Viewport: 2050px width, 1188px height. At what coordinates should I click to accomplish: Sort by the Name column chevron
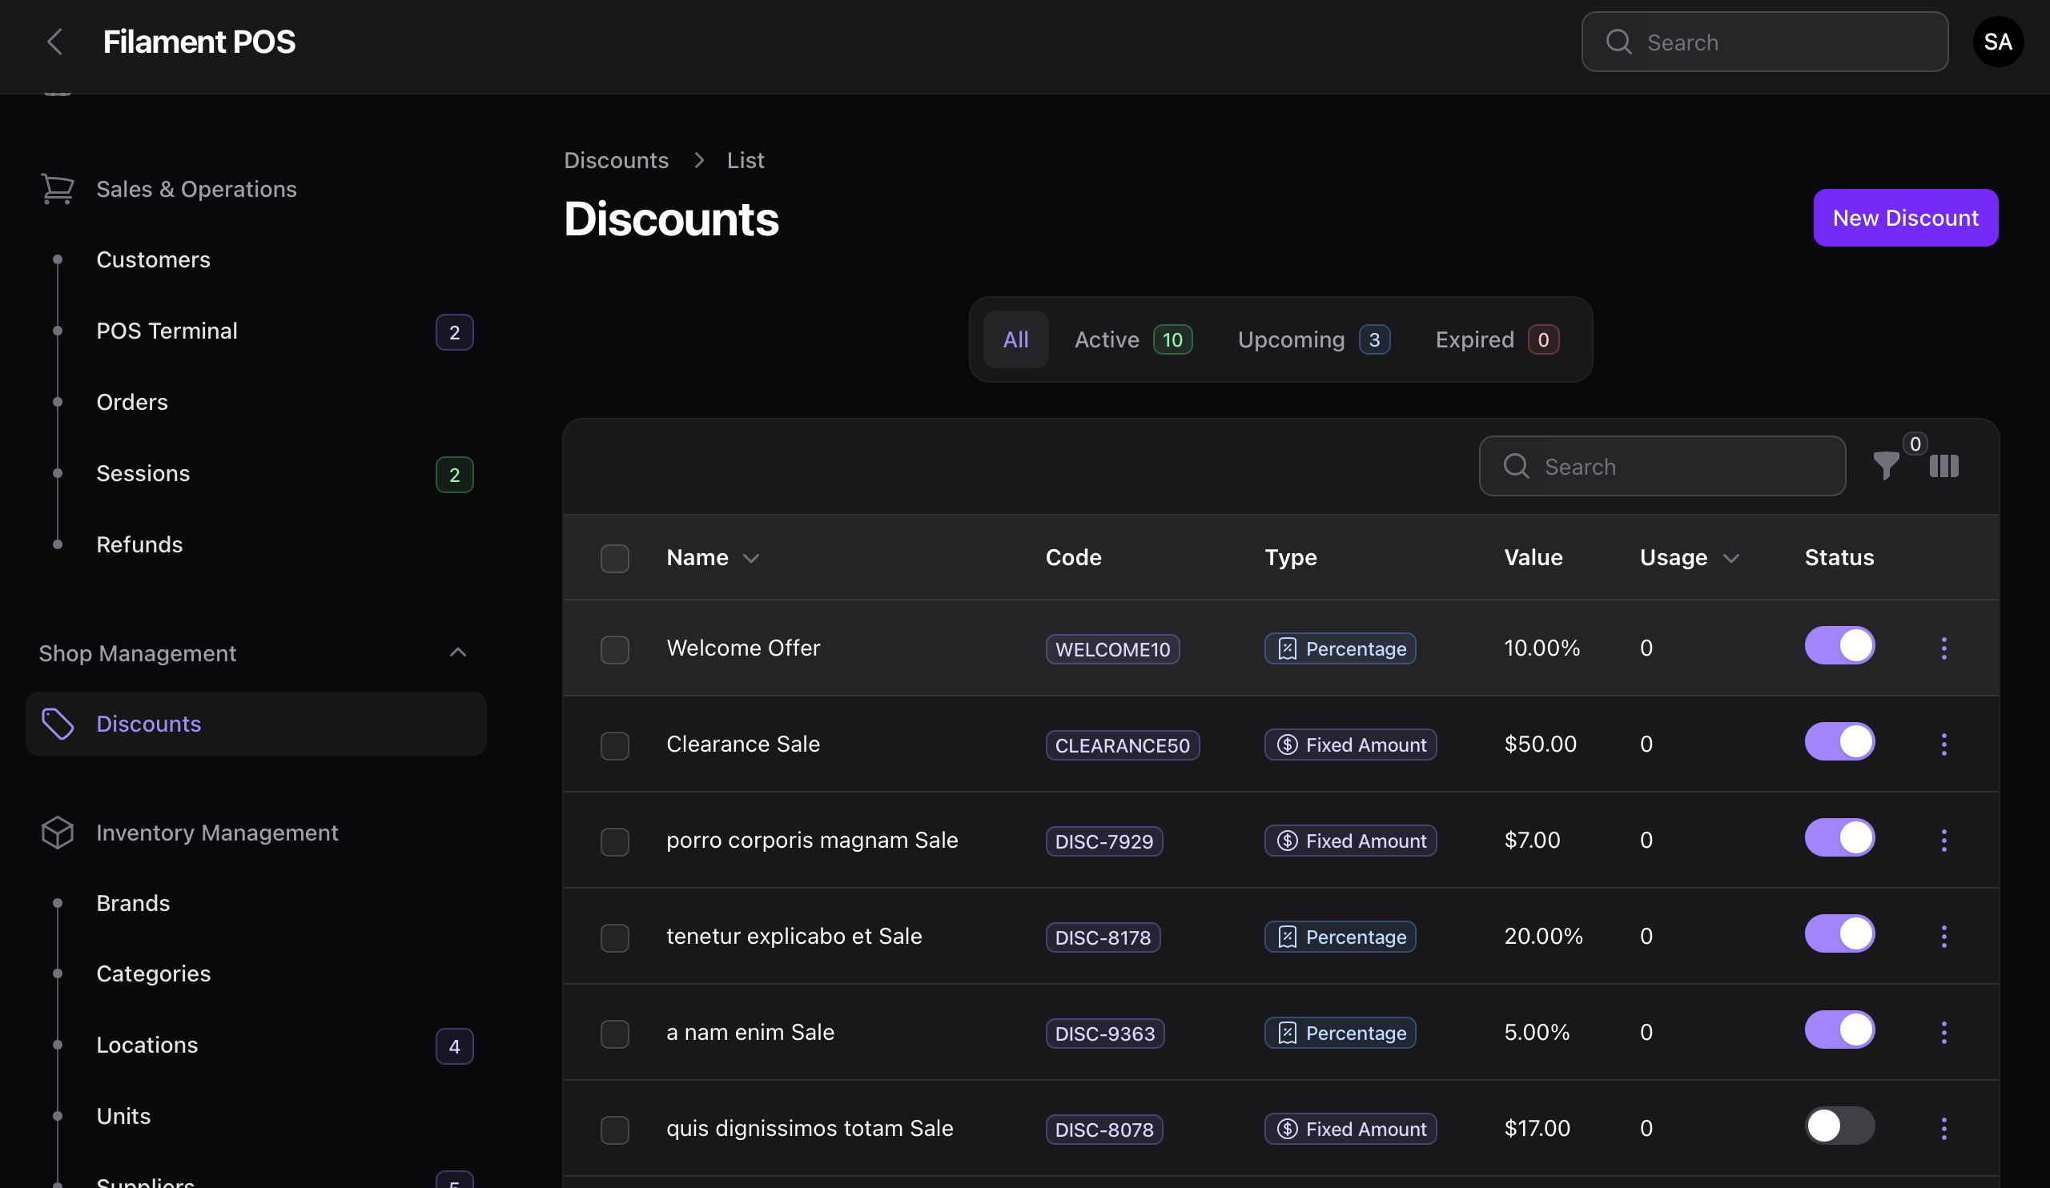pyautogui.click(x=751, y=559)
